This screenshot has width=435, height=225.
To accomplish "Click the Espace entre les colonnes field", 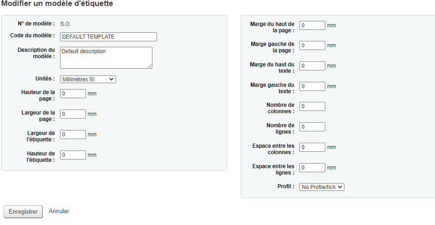I will pyautogui.click(x=312, y=147).
